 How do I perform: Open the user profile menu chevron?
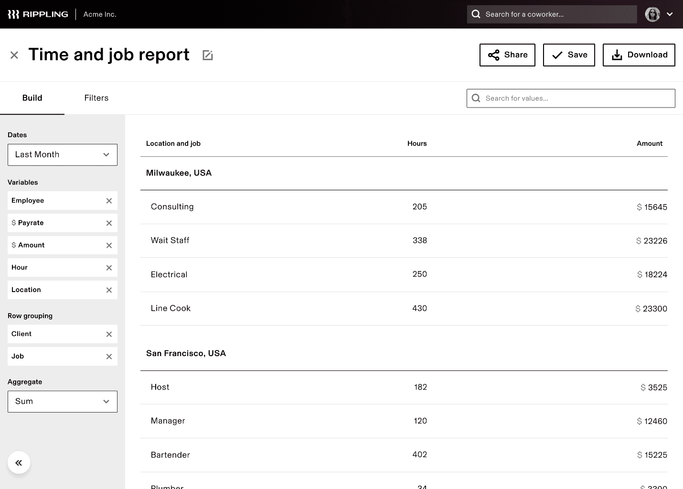pos(670,14)
